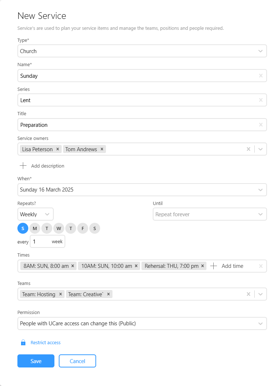
Task: Toggle Monday in weekday selector
Action: click(35, 229)
